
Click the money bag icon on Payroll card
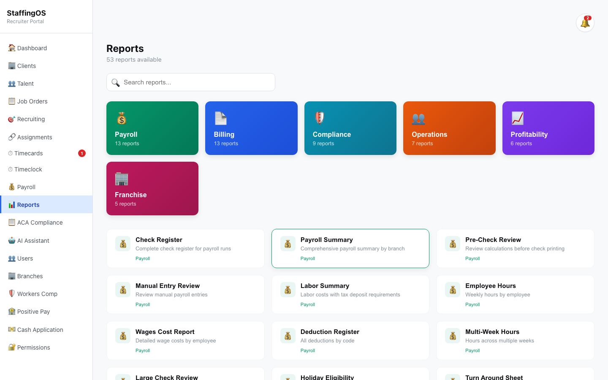click(x=122, y=118)
